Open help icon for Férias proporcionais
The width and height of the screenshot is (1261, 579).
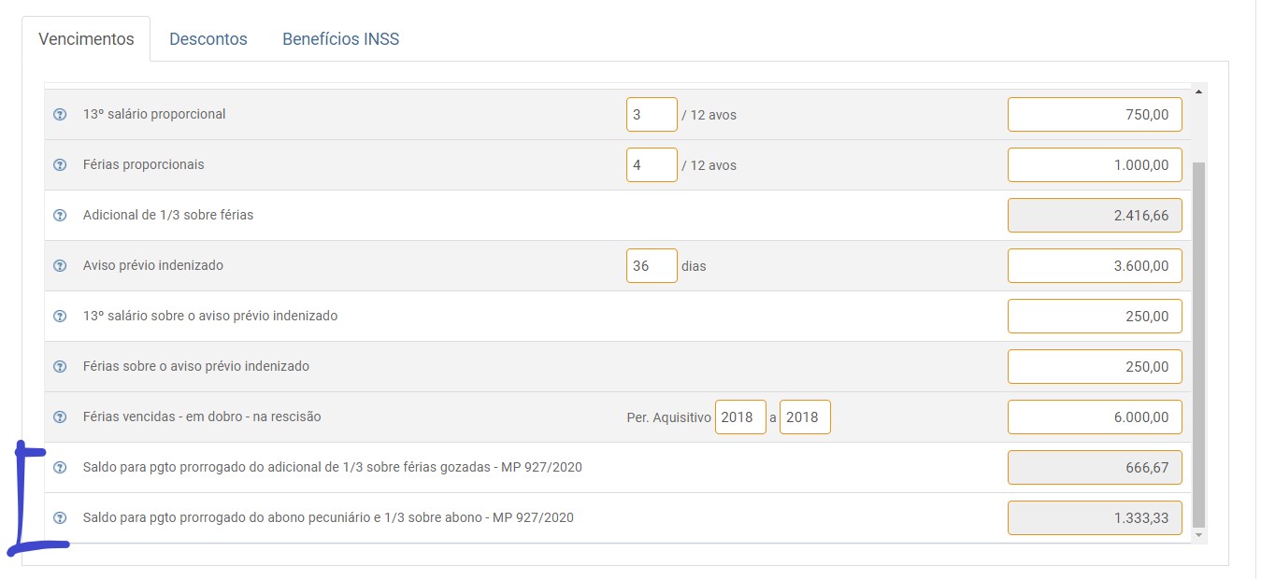click(x=61, y=165)
